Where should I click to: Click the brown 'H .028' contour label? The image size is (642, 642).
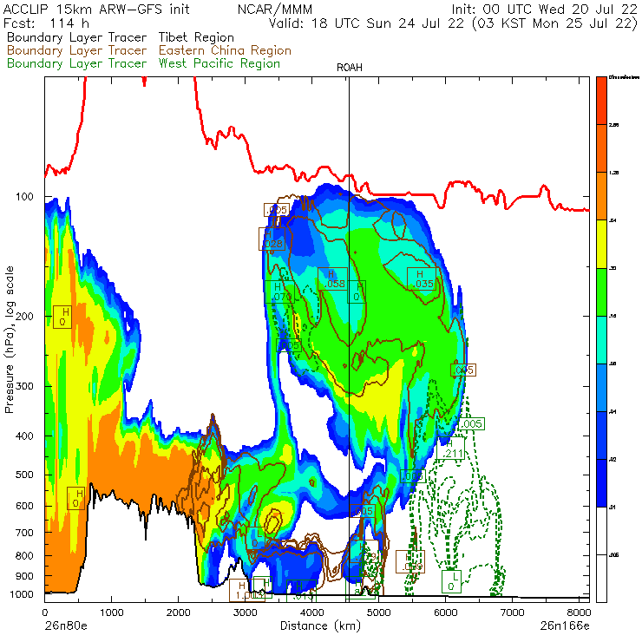[x=272, y=239]
